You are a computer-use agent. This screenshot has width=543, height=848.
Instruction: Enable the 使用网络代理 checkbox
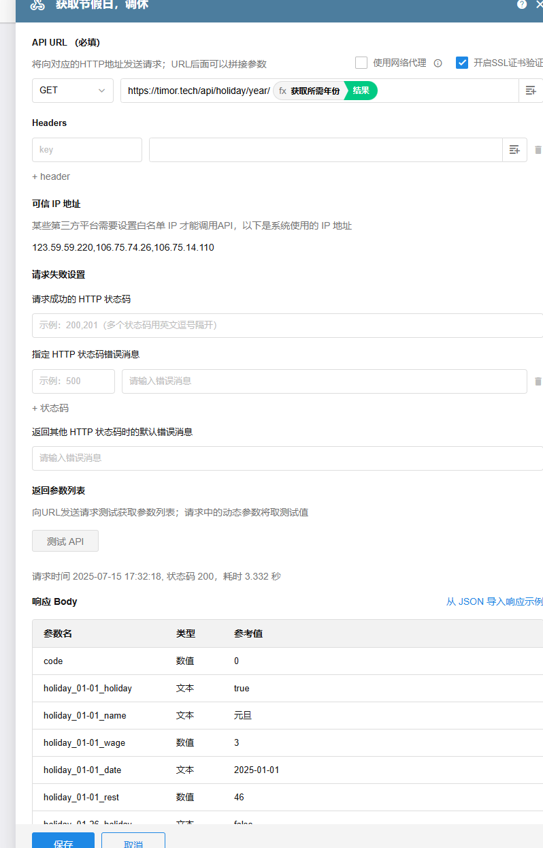(x=361, y=63)
